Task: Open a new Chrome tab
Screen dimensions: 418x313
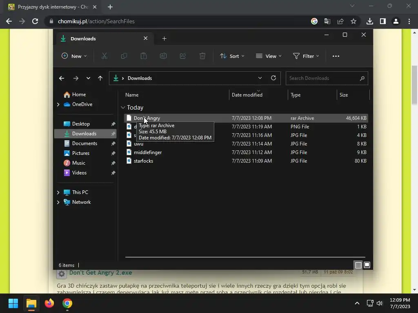Action: click(110, 7)
